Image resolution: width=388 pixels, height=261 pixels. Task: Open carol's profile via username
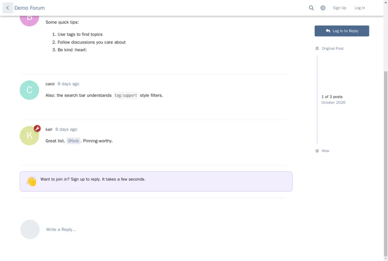[50, 84]
